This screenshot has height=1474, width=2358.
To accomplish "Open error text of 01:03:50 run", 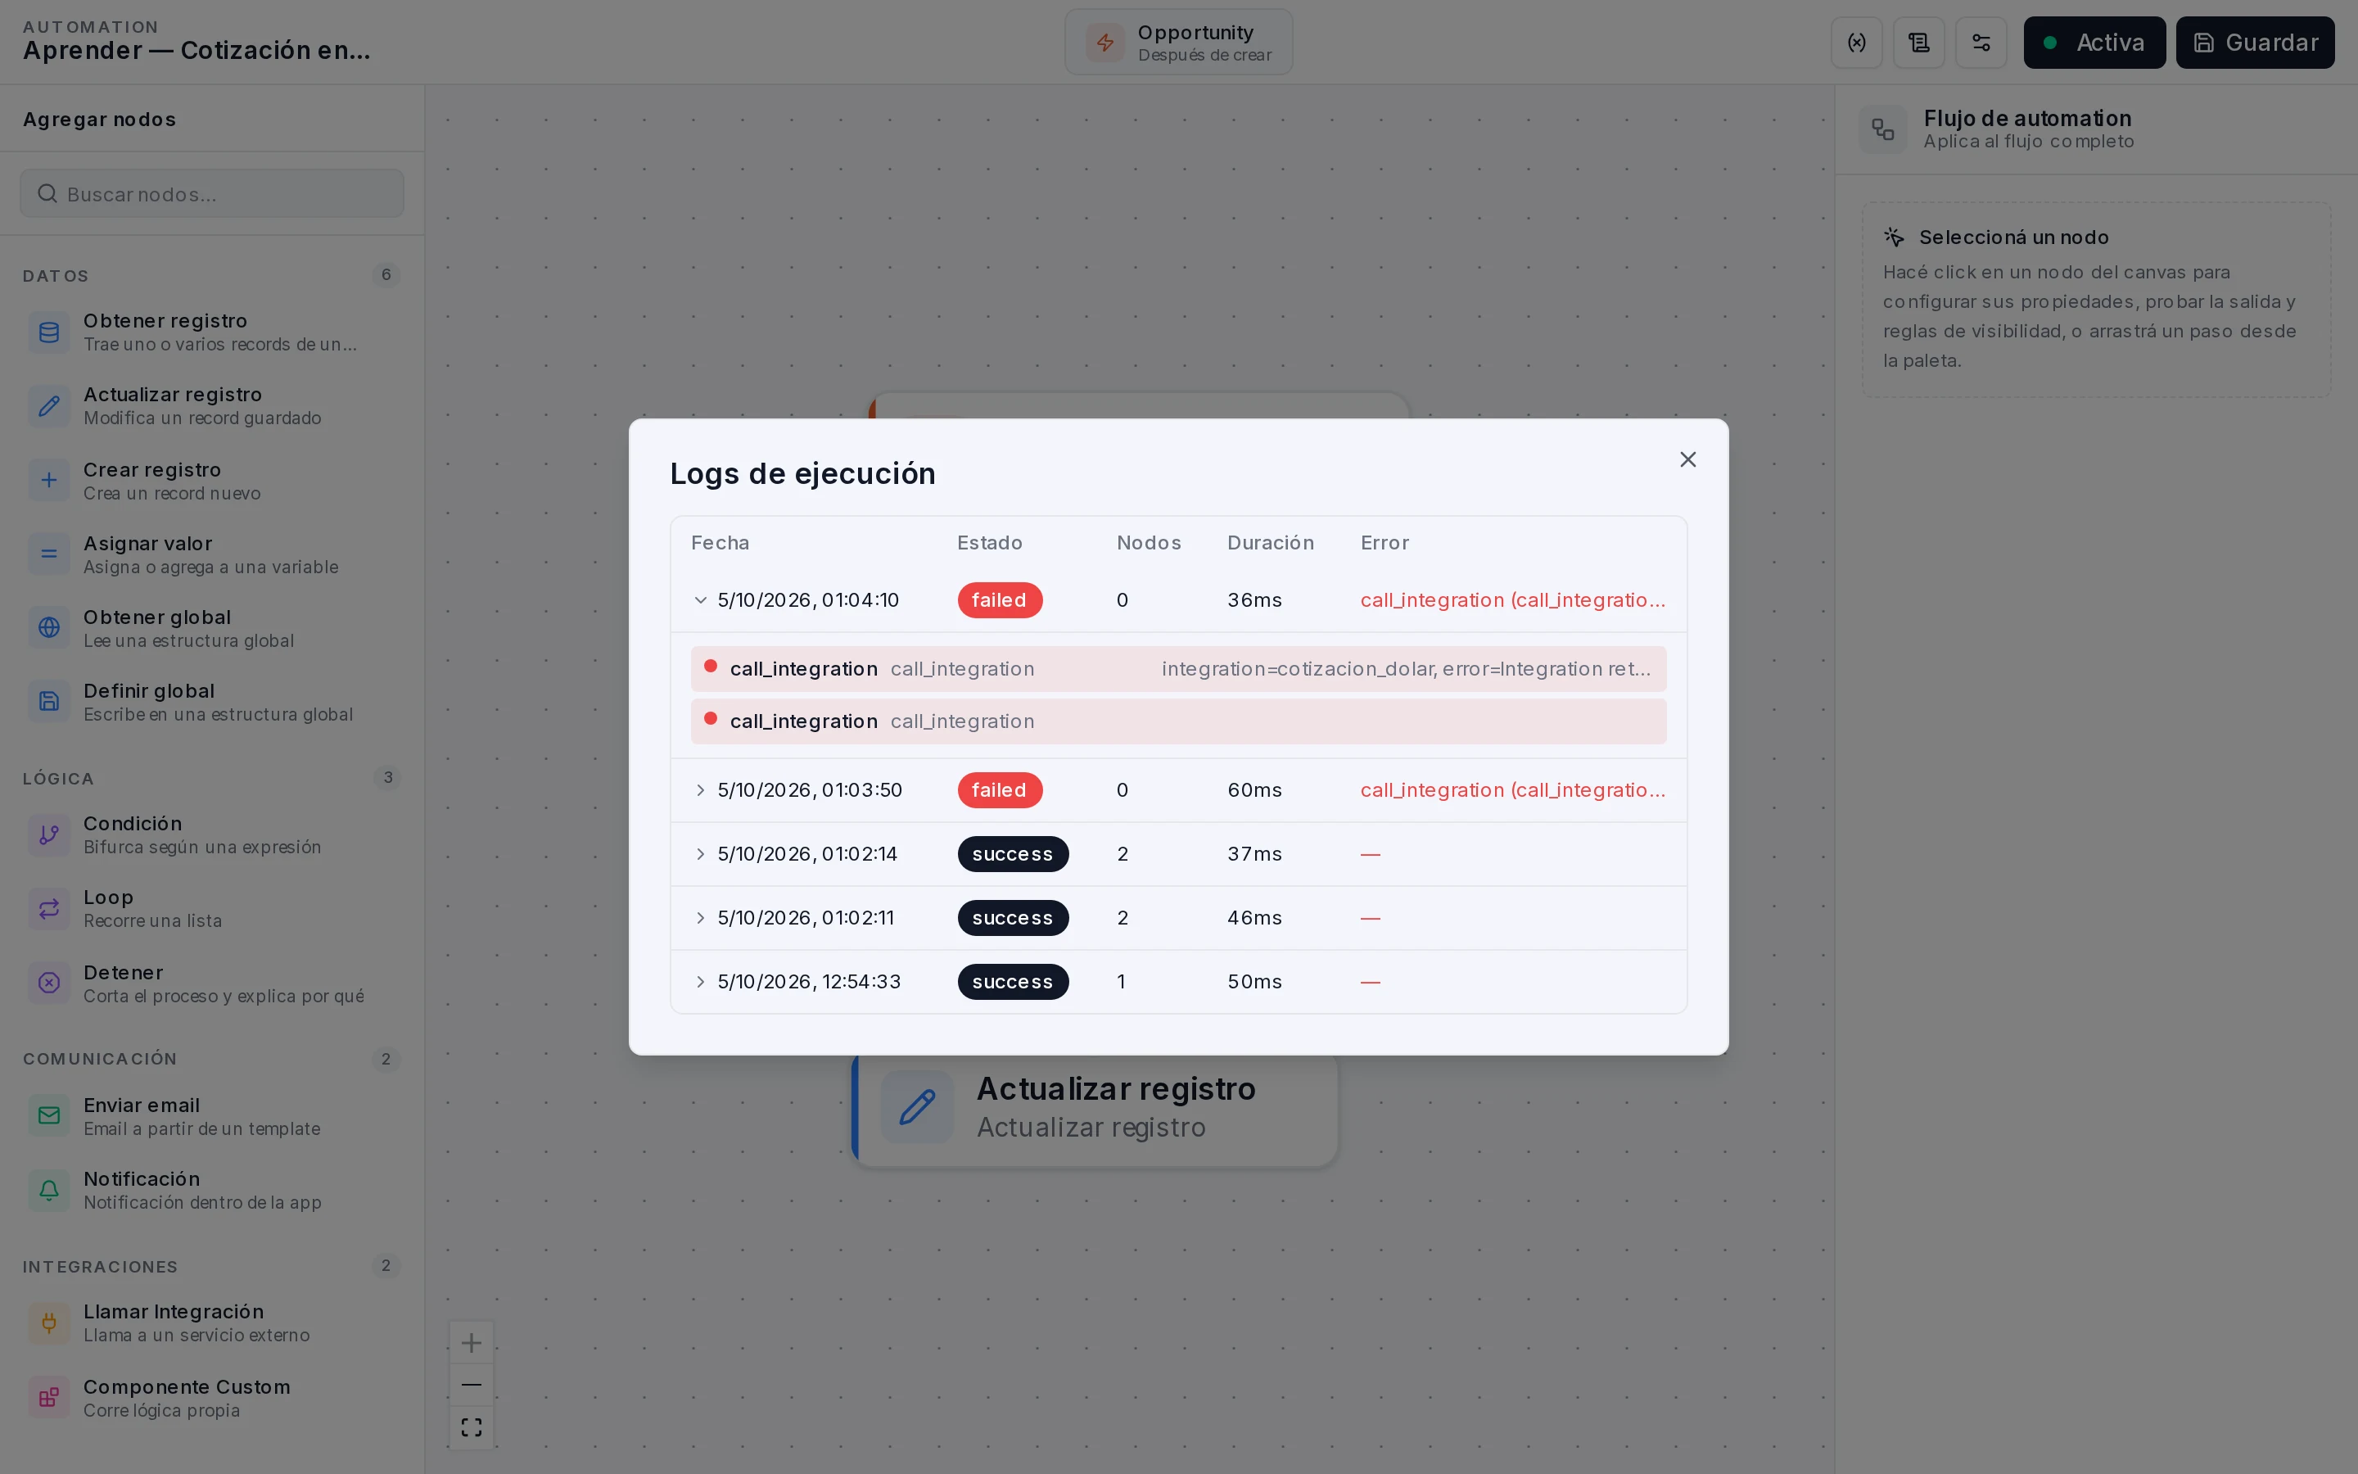I will 1512,789.
